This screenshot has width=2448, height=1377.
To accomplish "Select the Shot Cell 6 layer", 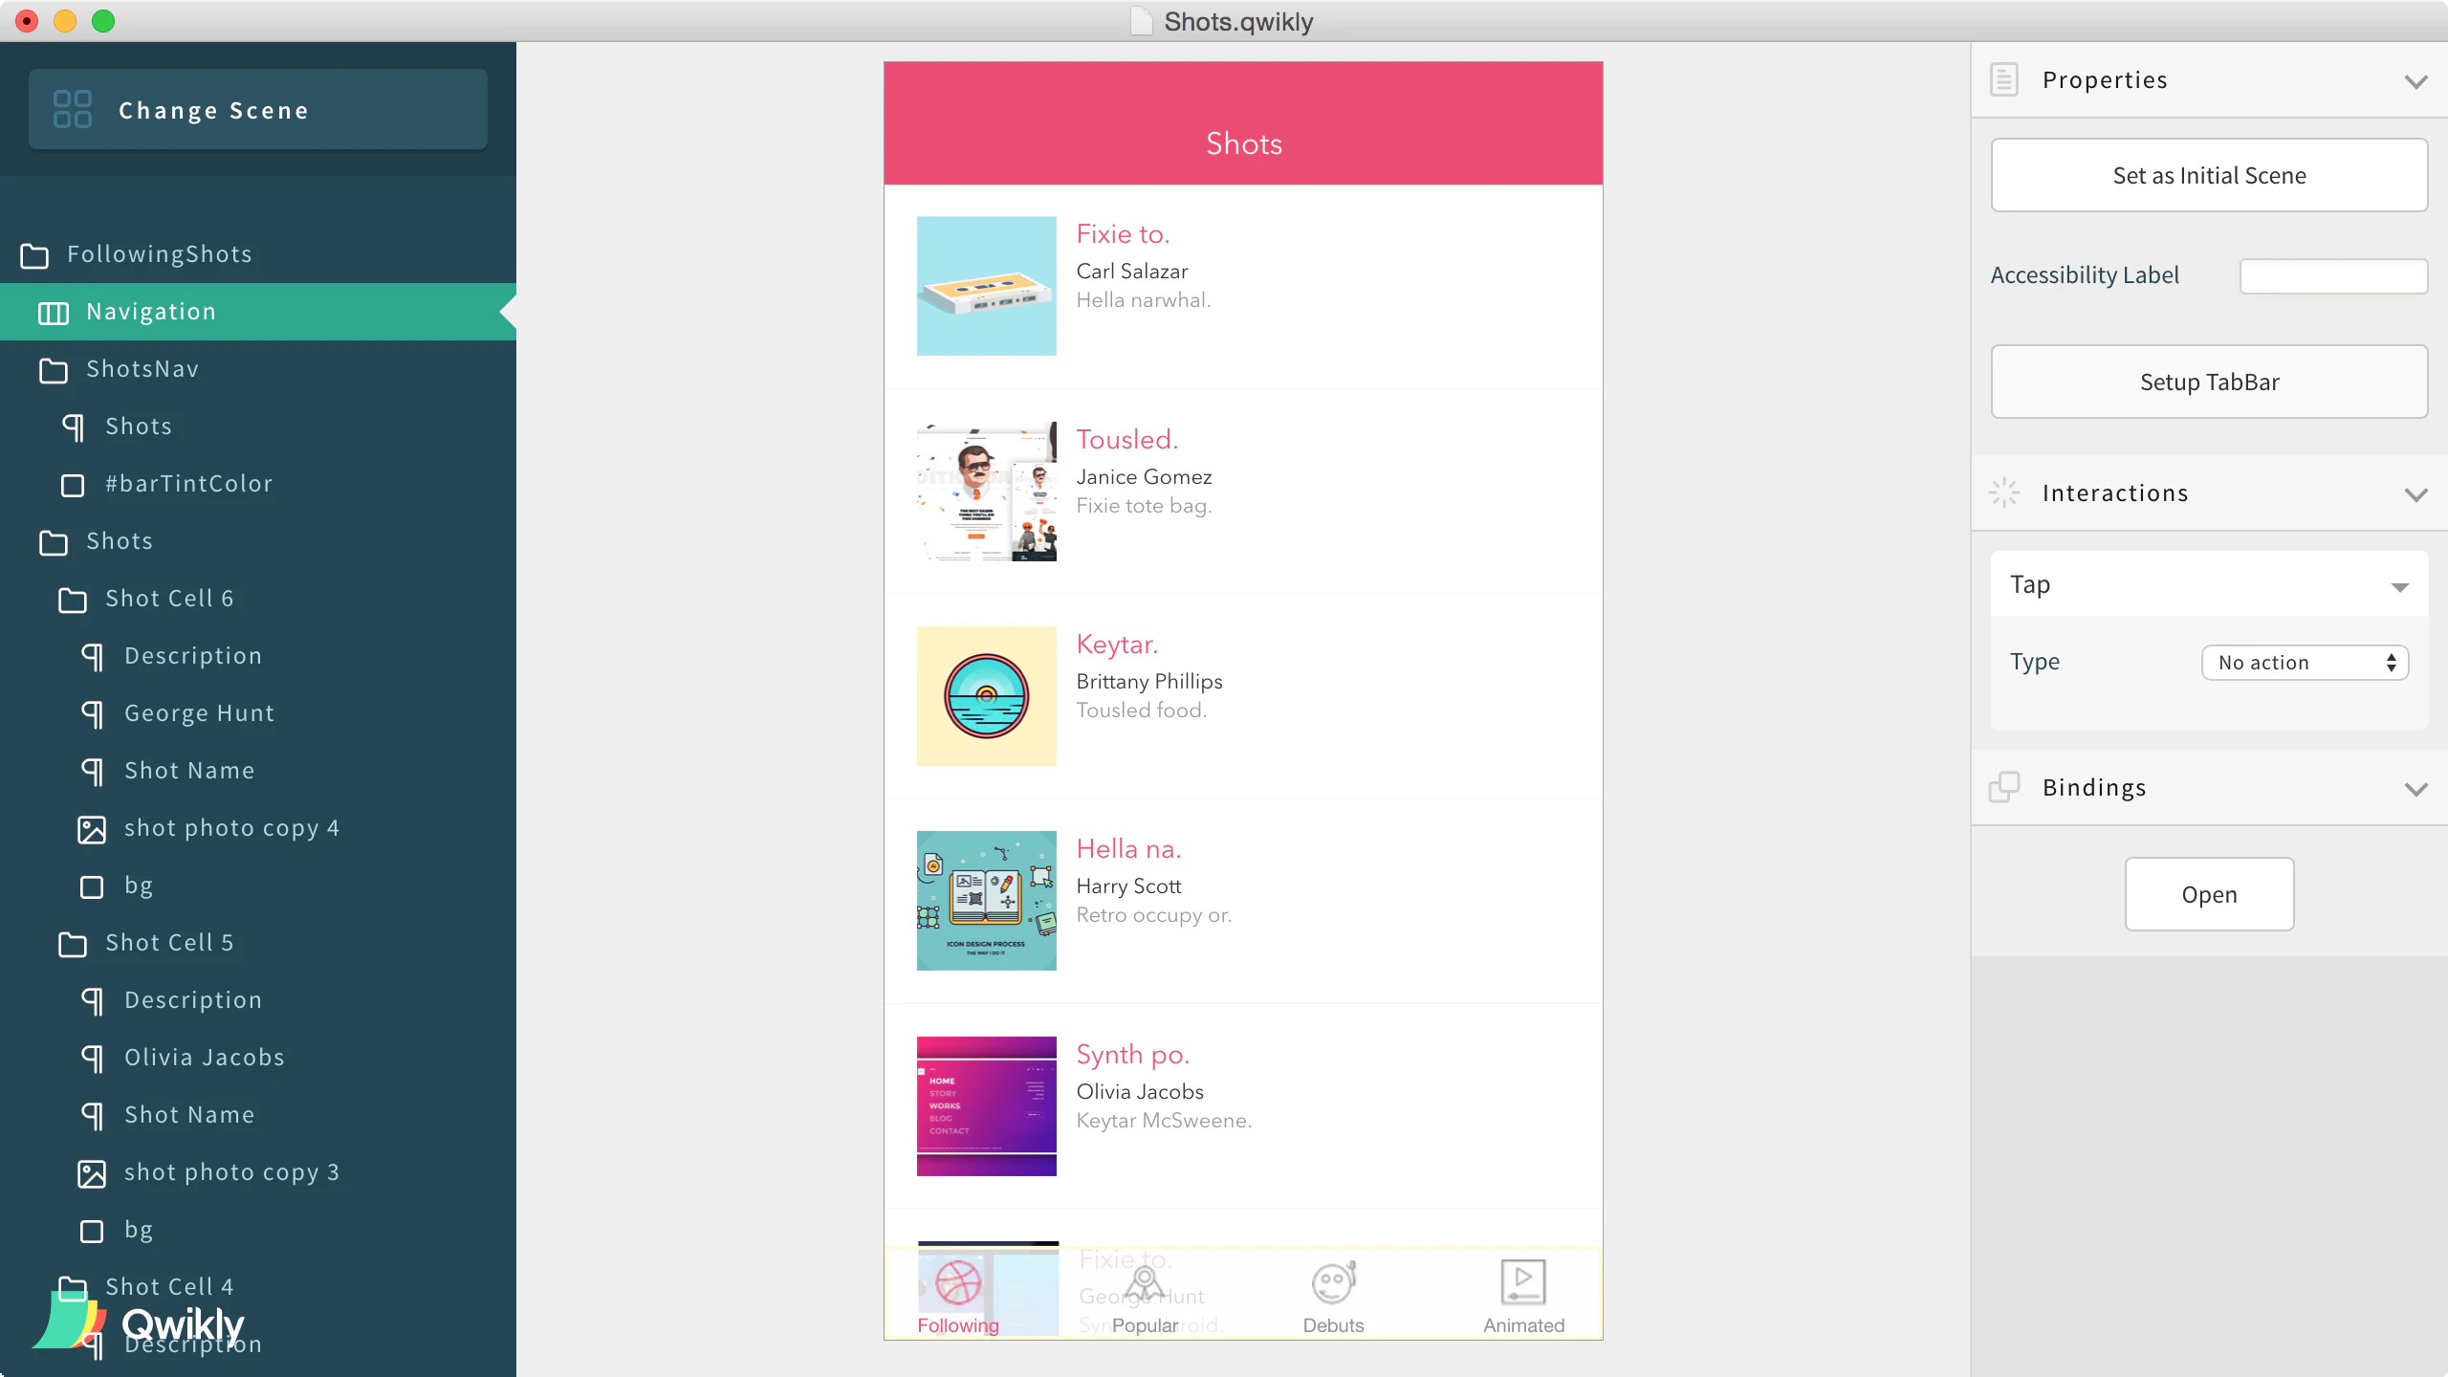I will (169, 599).
